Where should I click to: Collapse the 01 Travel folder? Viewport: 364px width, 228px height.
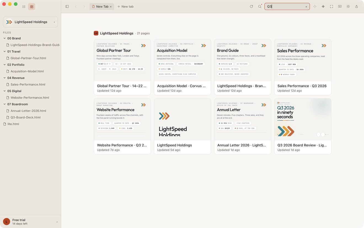point(4,51)
